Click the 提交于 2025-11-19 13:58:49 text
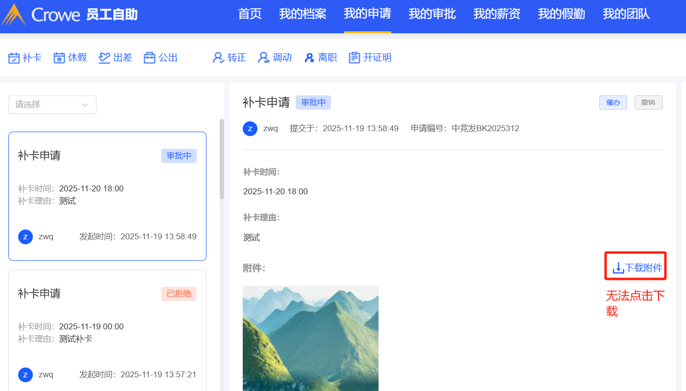This screenshot has height=391, width=686. (x=344, y=129)
